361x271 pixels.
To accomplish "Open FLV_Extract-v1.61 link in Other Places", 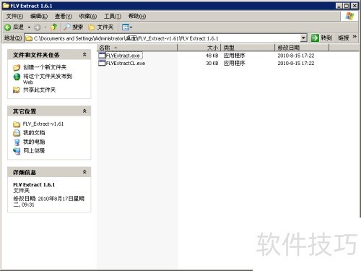I will (43, 124).
